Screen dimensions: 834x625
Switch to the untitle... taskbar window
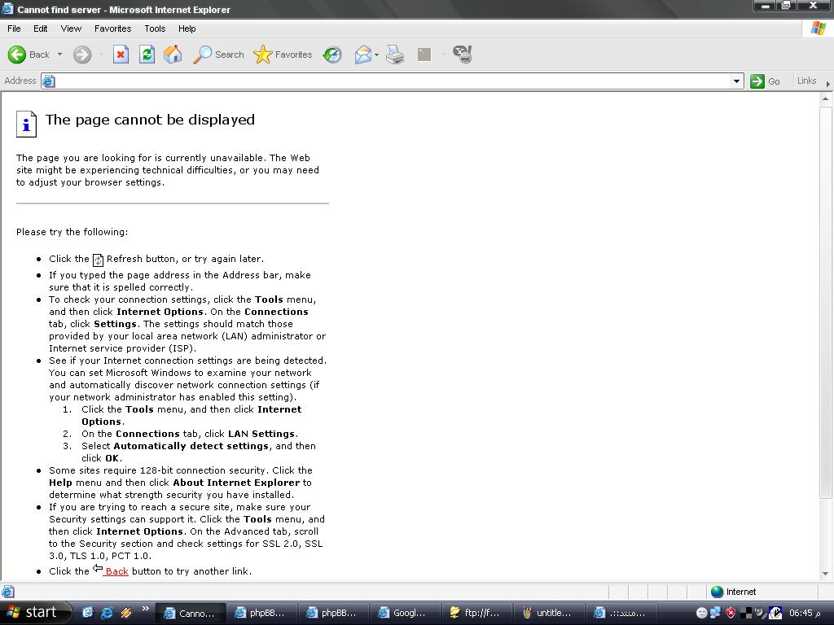click(548, 613)
